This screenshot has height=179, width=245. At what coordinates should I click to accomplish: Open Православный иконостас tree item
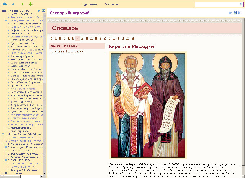[25, 118]
